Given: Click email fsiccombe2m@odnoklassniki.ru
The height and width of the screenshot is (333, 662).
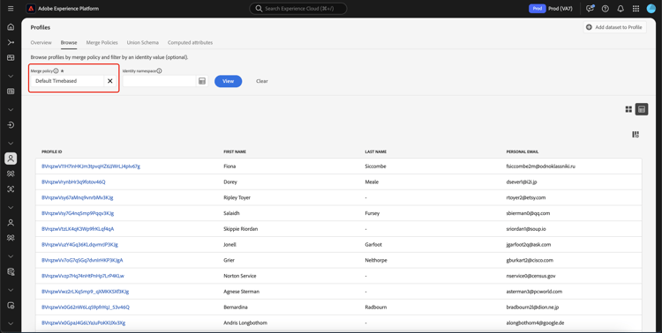Looking at the screenshot, I should (x=541, y=166).
